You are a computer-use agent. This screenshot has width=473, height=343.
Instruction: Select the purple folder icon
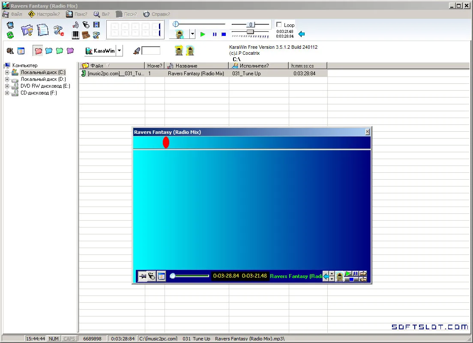(70, 50)
